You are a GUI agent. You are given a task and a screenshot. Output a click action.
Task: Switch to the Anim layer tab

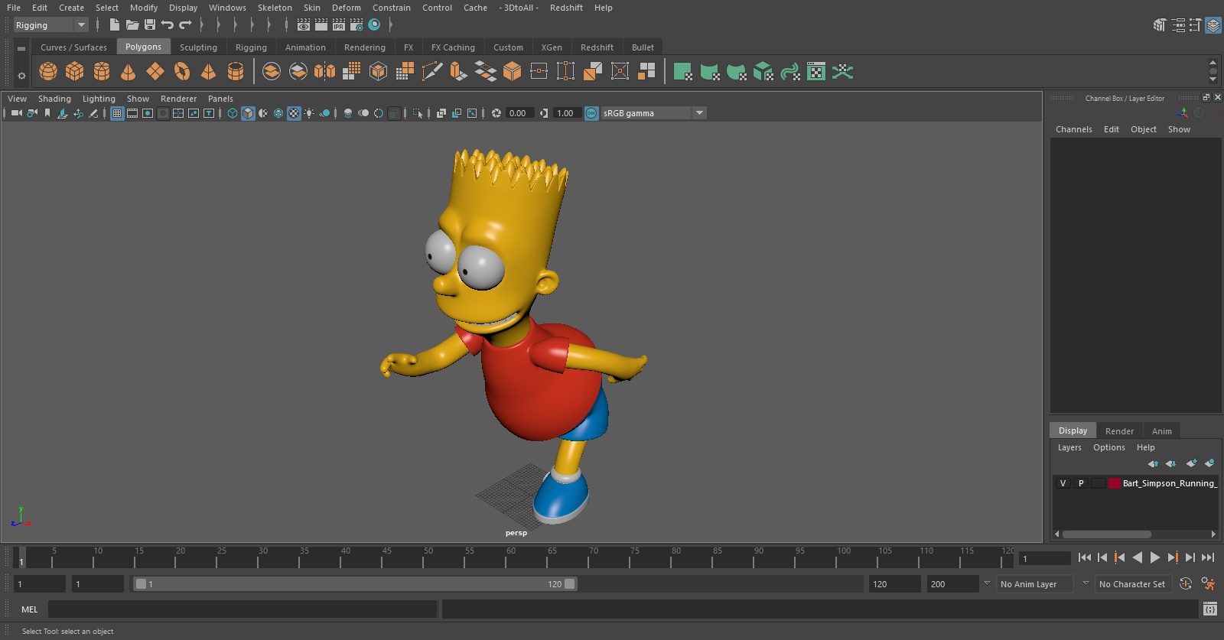point(1161,431)
